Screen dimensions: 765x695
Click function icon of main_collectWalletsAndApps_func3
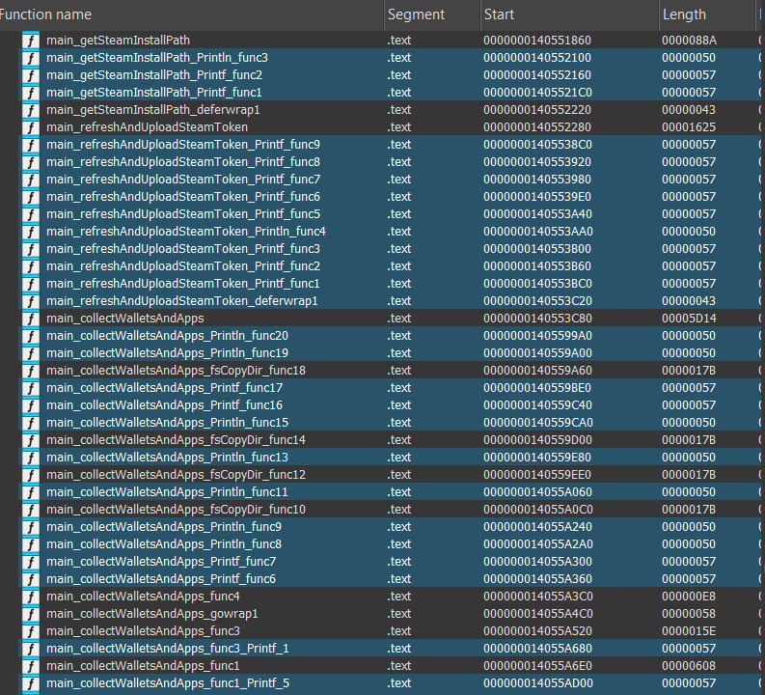pyautogui.click(x=31, y=631)
